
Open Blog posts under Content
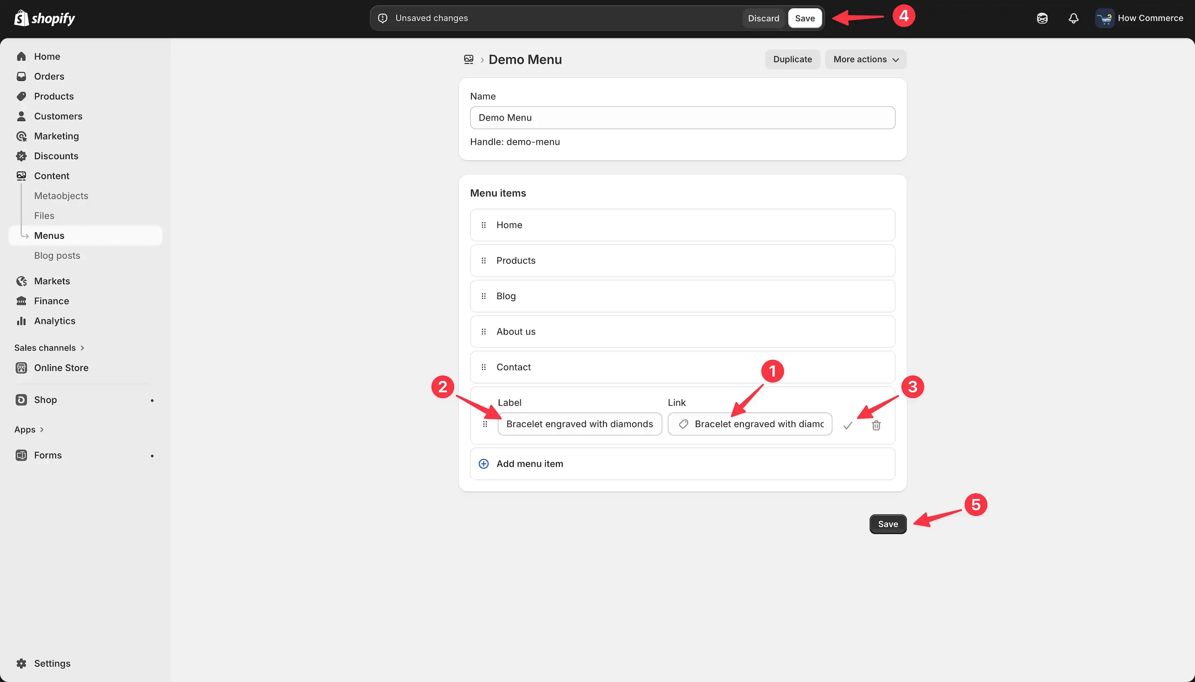tap(57, 256)
